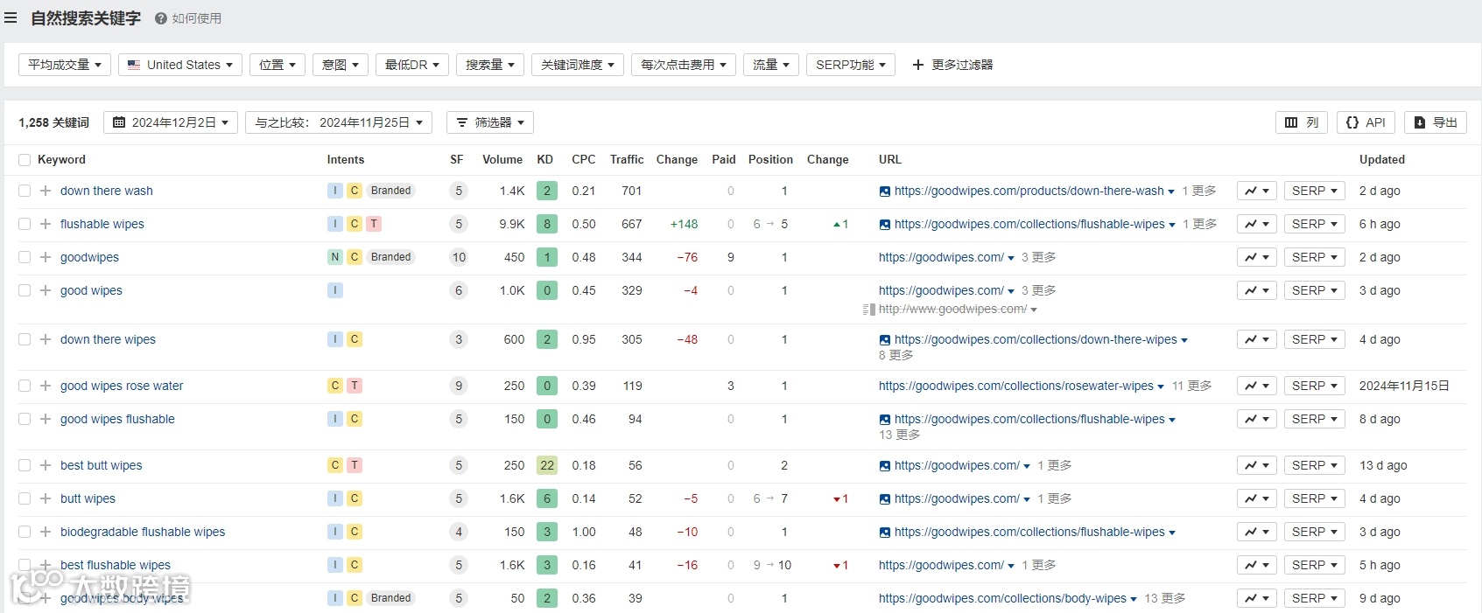1482x613 pixels.
Task: Click SF badge 10 for goodwipes
Action: tap(459, 257)
